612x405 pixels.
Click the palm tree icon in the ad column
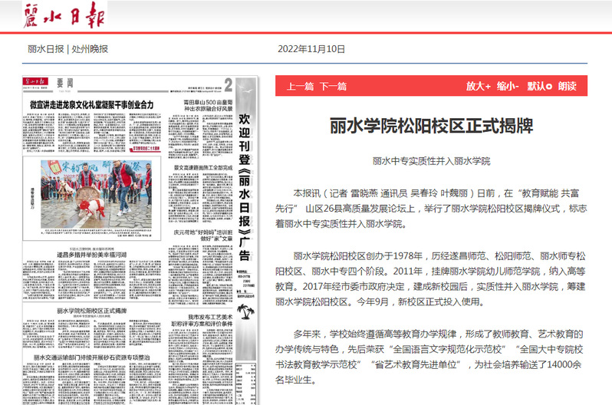click(245, 311)
